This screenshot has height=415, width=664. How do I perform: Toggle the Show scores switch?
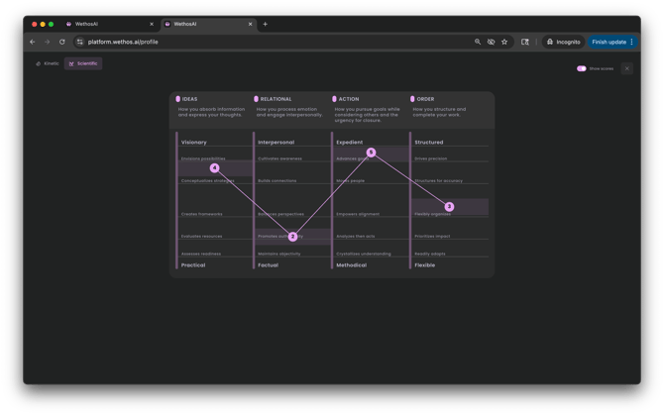pos(582,68)
